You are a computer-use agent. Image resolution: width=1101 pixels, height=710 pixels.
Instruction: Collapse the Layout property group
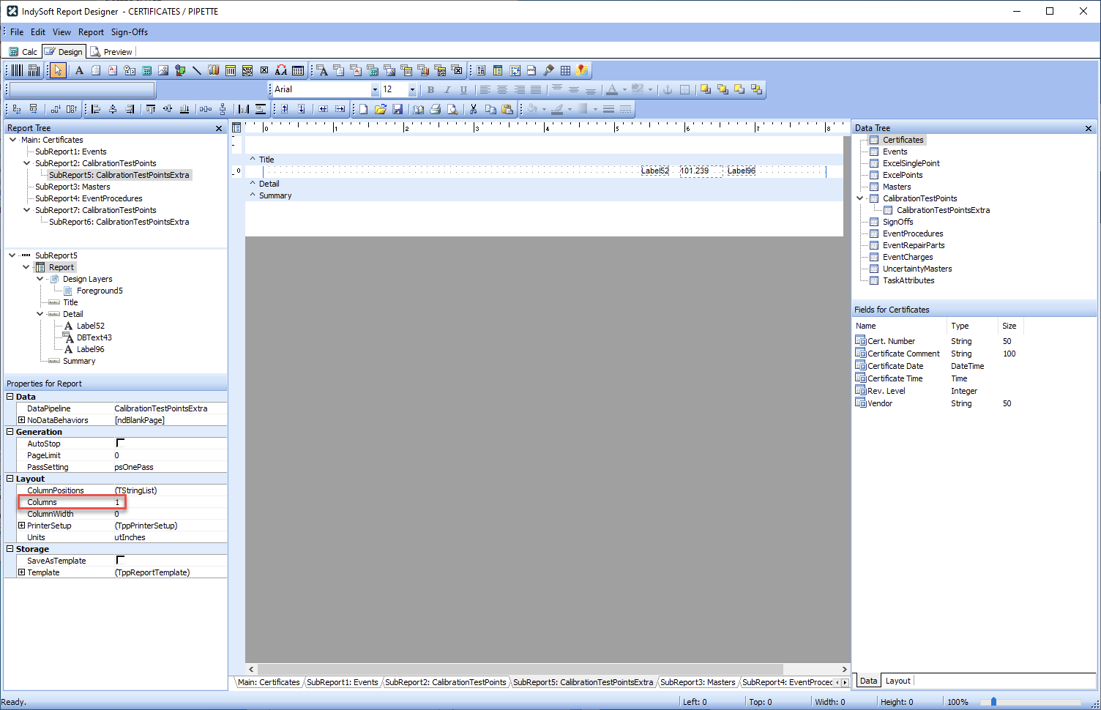point(10,479)
